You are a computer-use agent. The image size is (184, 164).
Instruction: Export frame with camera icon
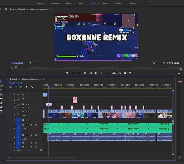(x=125, y=73)
